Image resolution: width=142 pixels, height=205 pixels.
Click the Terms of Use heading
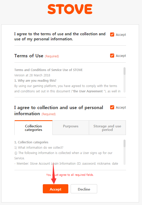(x=29, y=56)
